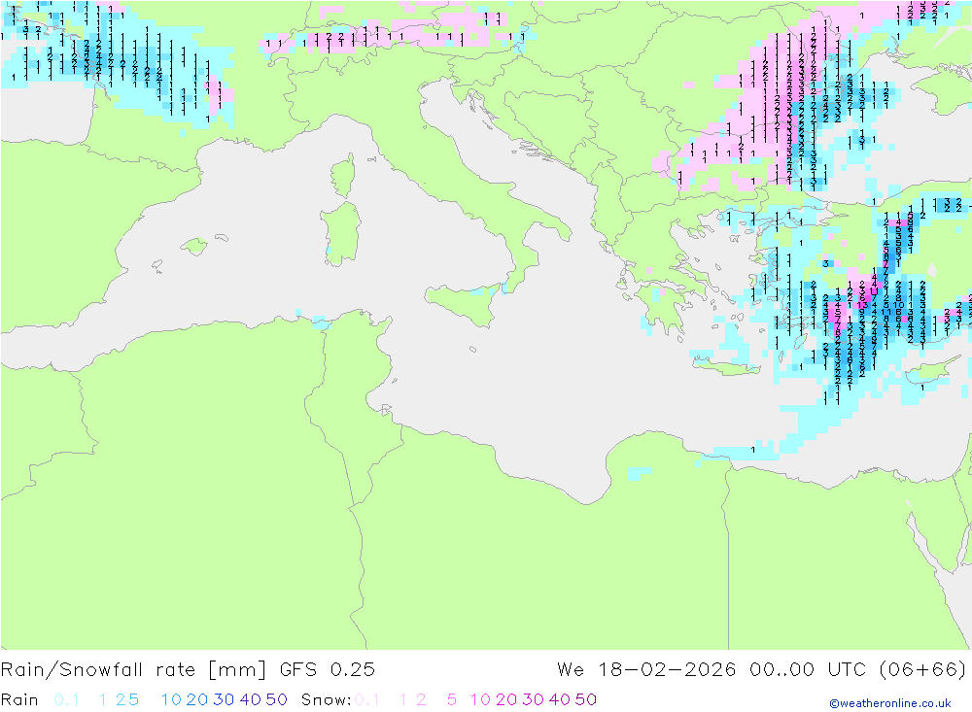972x712 pixels.
Task: Click the island of Corsica on the map
Action: 344,176
